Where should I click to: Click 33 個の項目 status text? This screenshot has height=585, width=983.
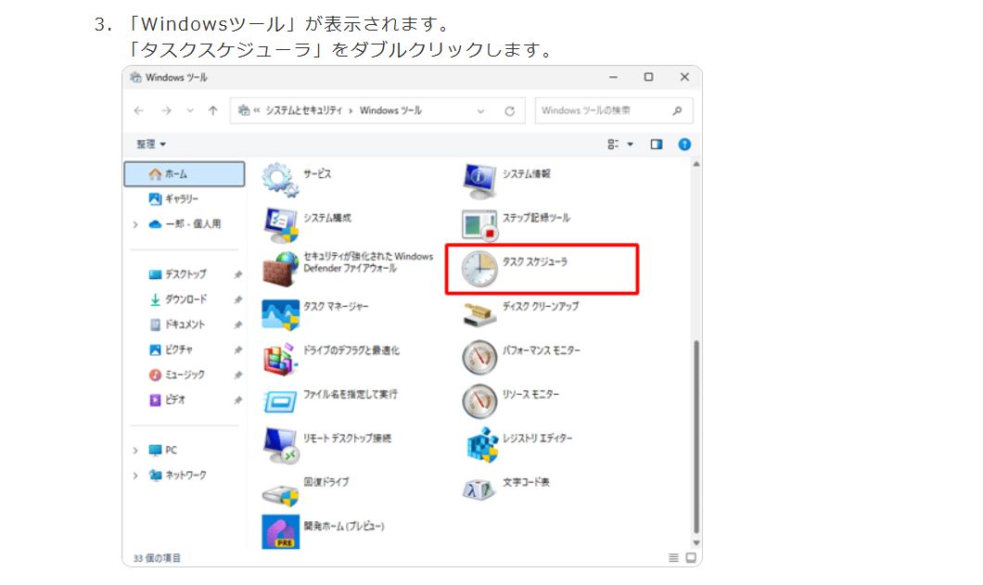tap(157, 557)
